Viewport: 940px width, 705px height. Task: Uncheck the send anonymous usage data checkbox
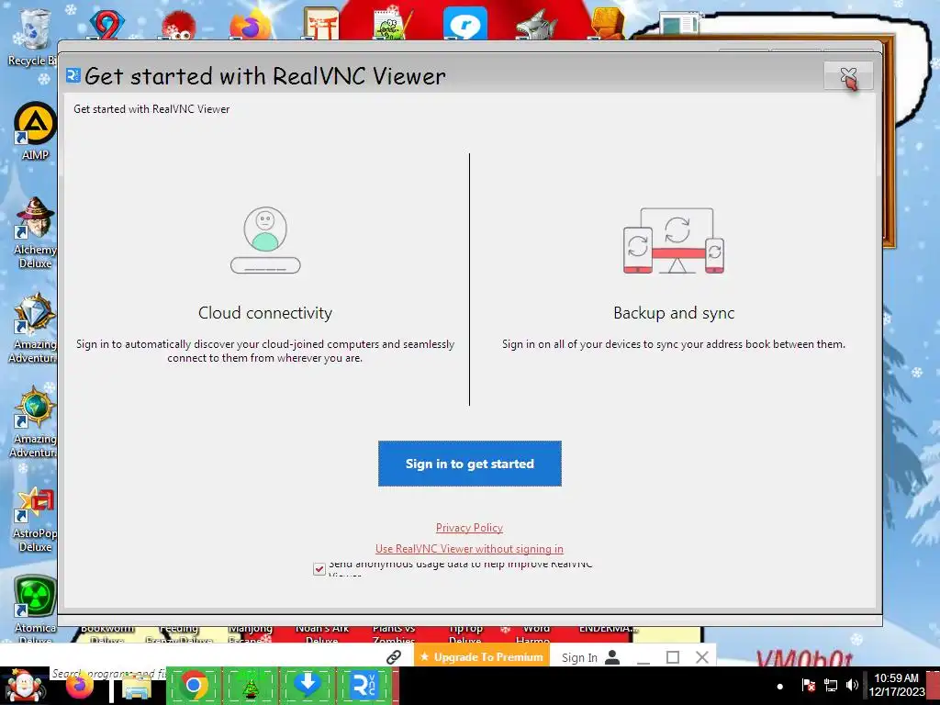tap(319, 569)
